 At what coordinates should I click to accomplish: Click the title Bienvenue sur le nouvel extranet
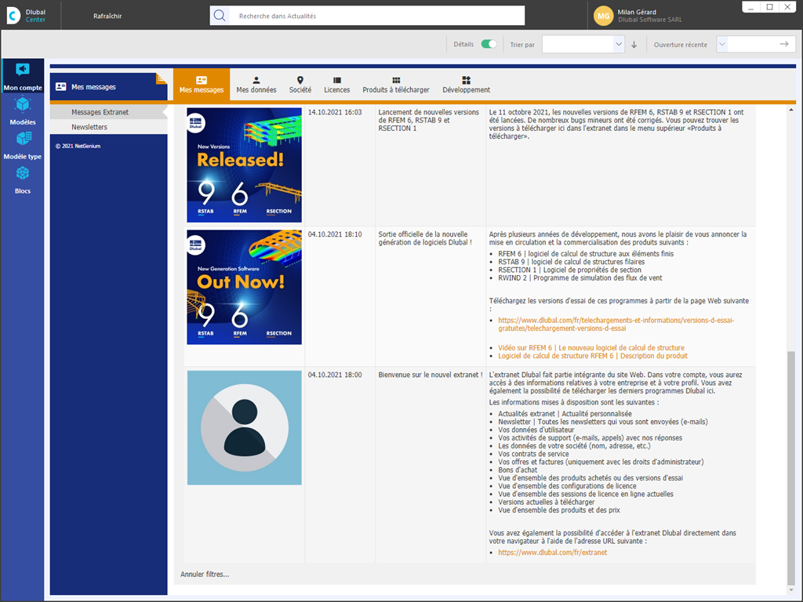[x=431, y=375]
